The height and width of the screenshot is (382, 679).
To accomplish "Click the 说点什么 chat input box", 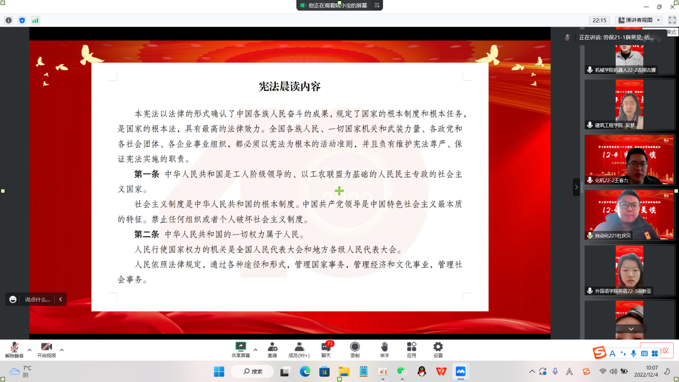I will coord(38,299).
